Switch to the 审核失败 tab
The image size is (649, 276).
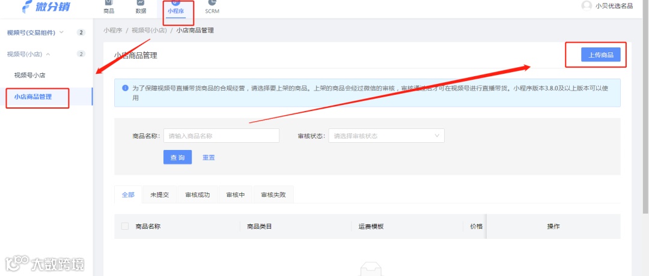tap(273, 194)
